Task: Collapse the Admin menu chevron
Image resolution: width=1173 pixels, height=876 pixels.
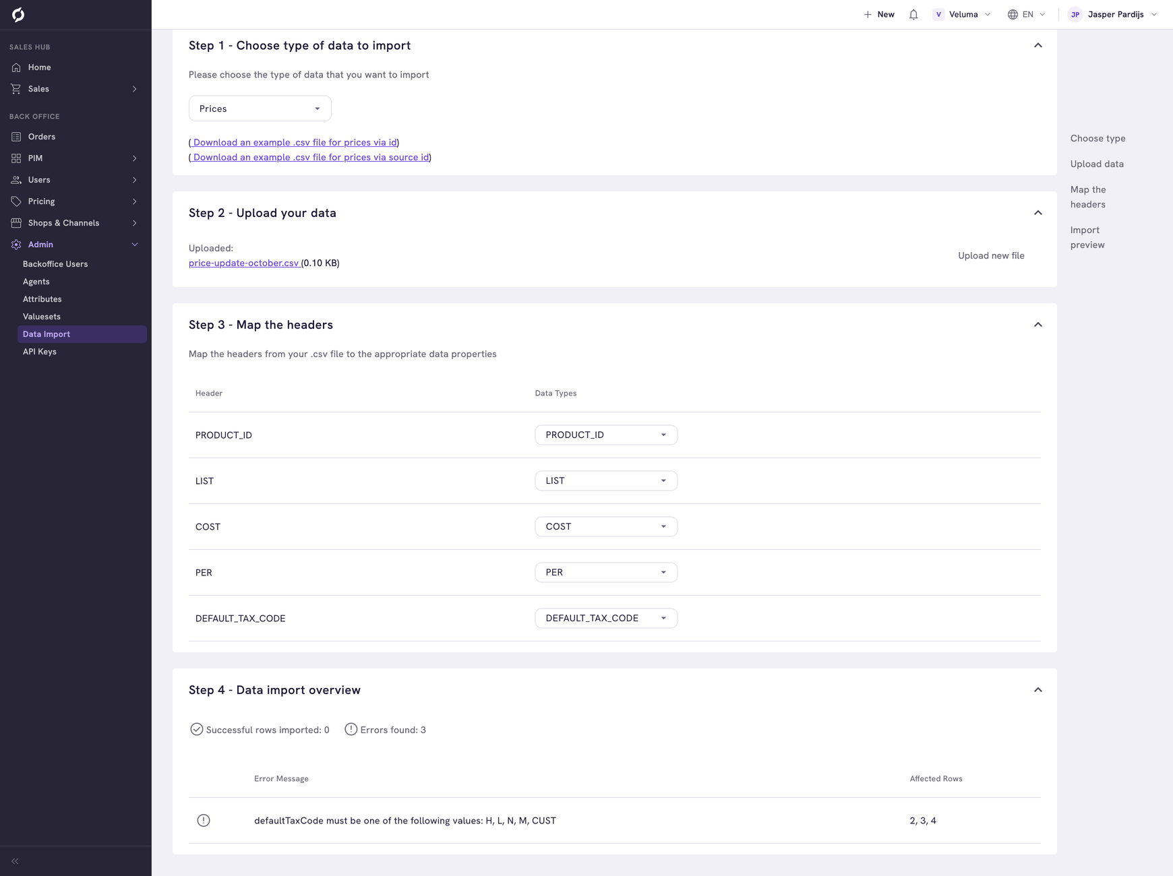Action: (x=135, y=245)
